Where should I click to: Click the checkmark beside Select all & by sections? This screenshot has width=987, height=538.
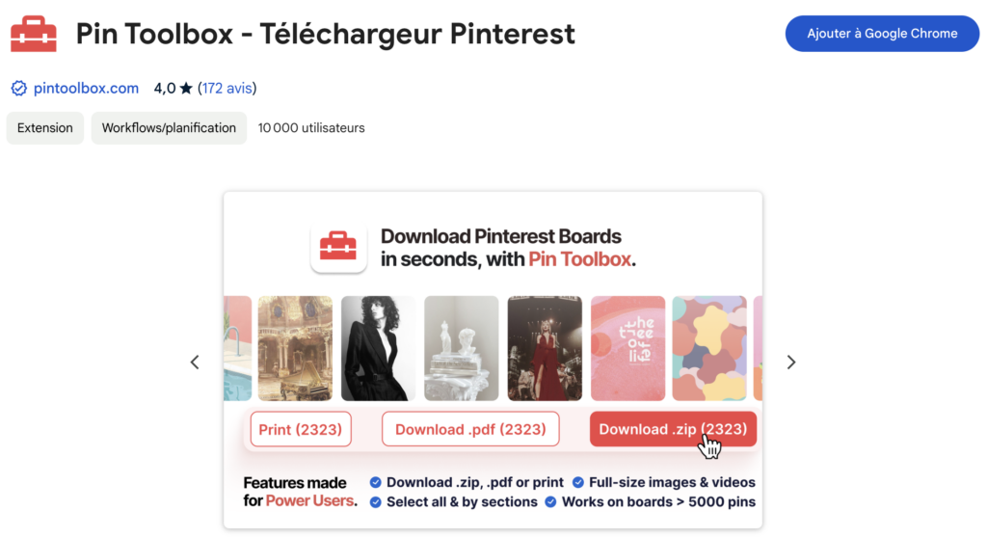pos(376,502)
